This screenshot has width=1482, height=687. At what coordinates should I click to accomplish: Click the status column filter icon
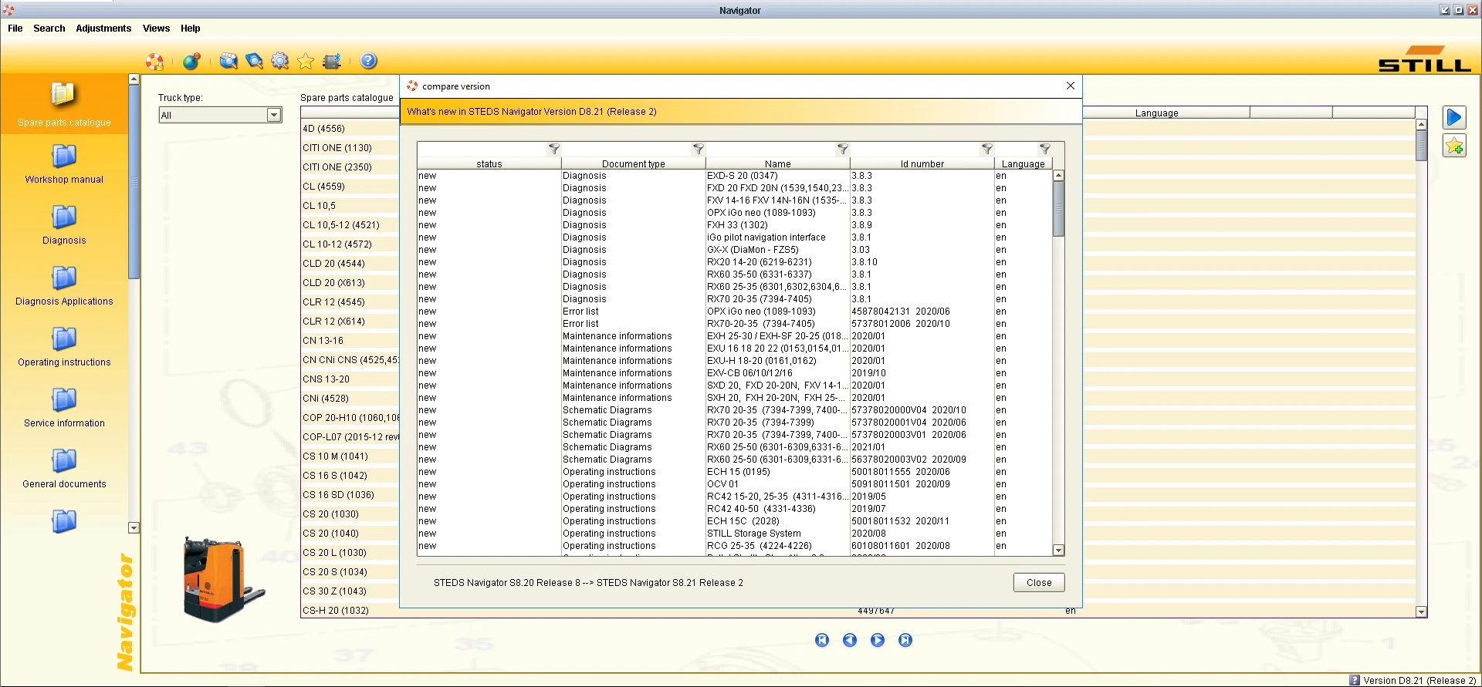tap(554, 149)
